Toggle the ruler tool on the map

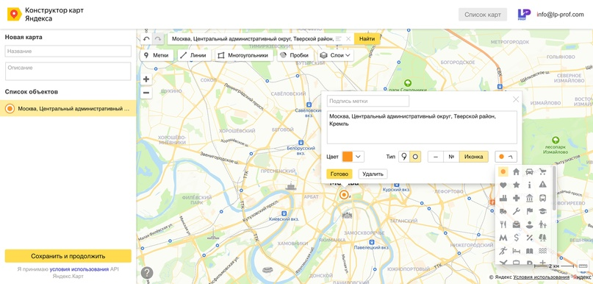(583, 266)
